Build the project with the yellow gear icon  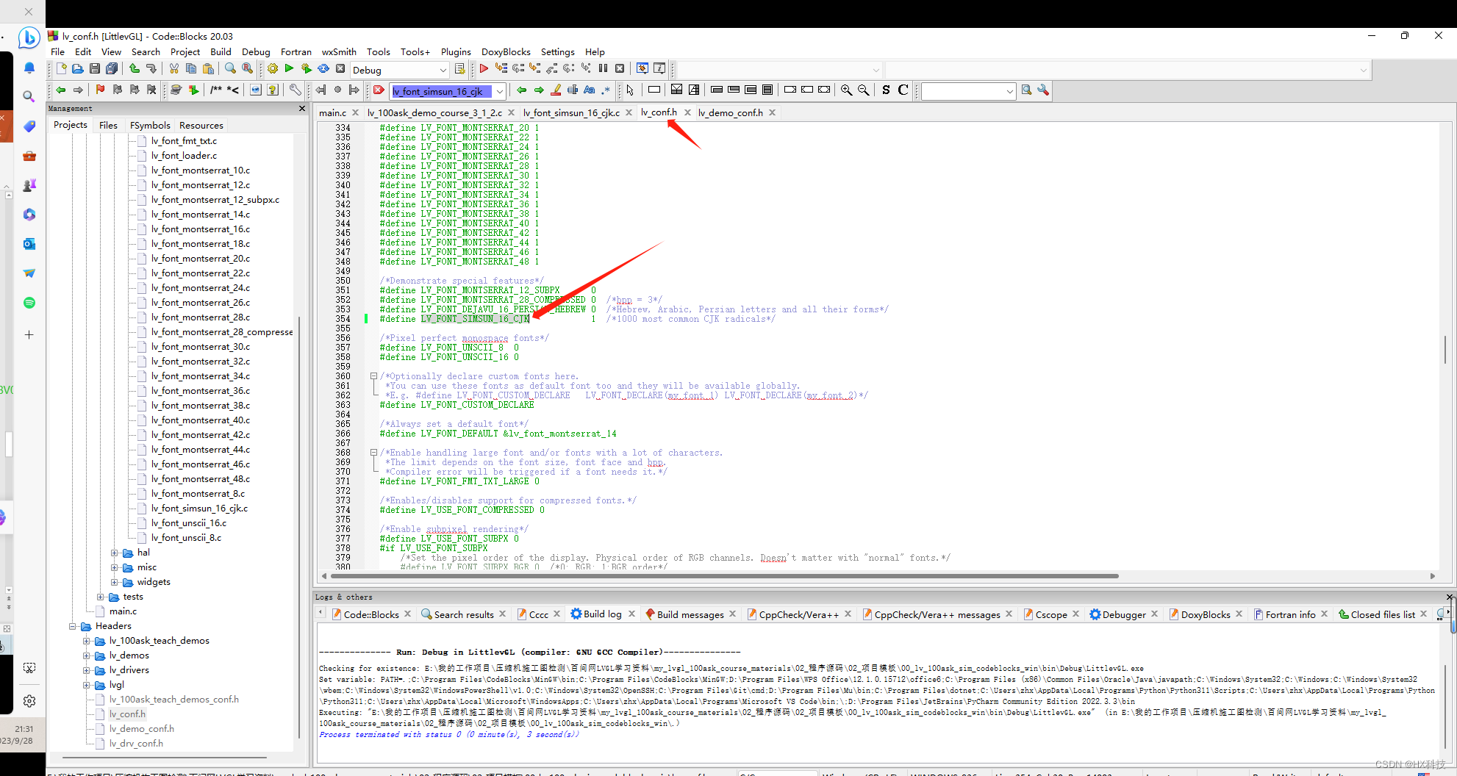(x=273, y=69)
